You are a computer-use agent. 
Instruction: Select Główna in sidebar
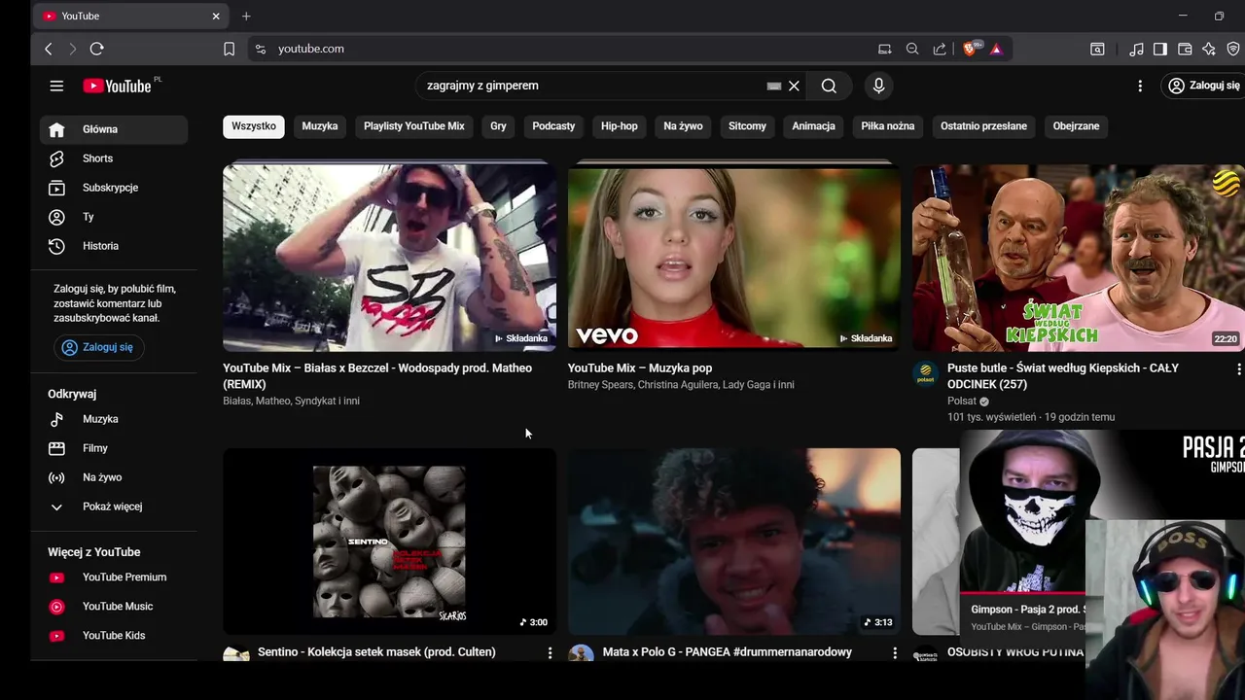(x=114, y=129)
